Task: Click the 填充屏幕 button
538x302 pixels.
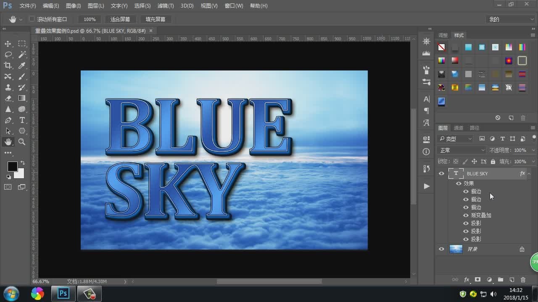Action: pyautogui.click(x=156, y=19)
